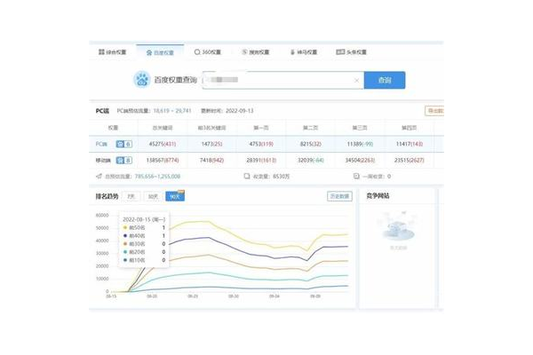
Task: Click the cell 8215(32)
Action: pyautogui.click(x=311, y=144)
